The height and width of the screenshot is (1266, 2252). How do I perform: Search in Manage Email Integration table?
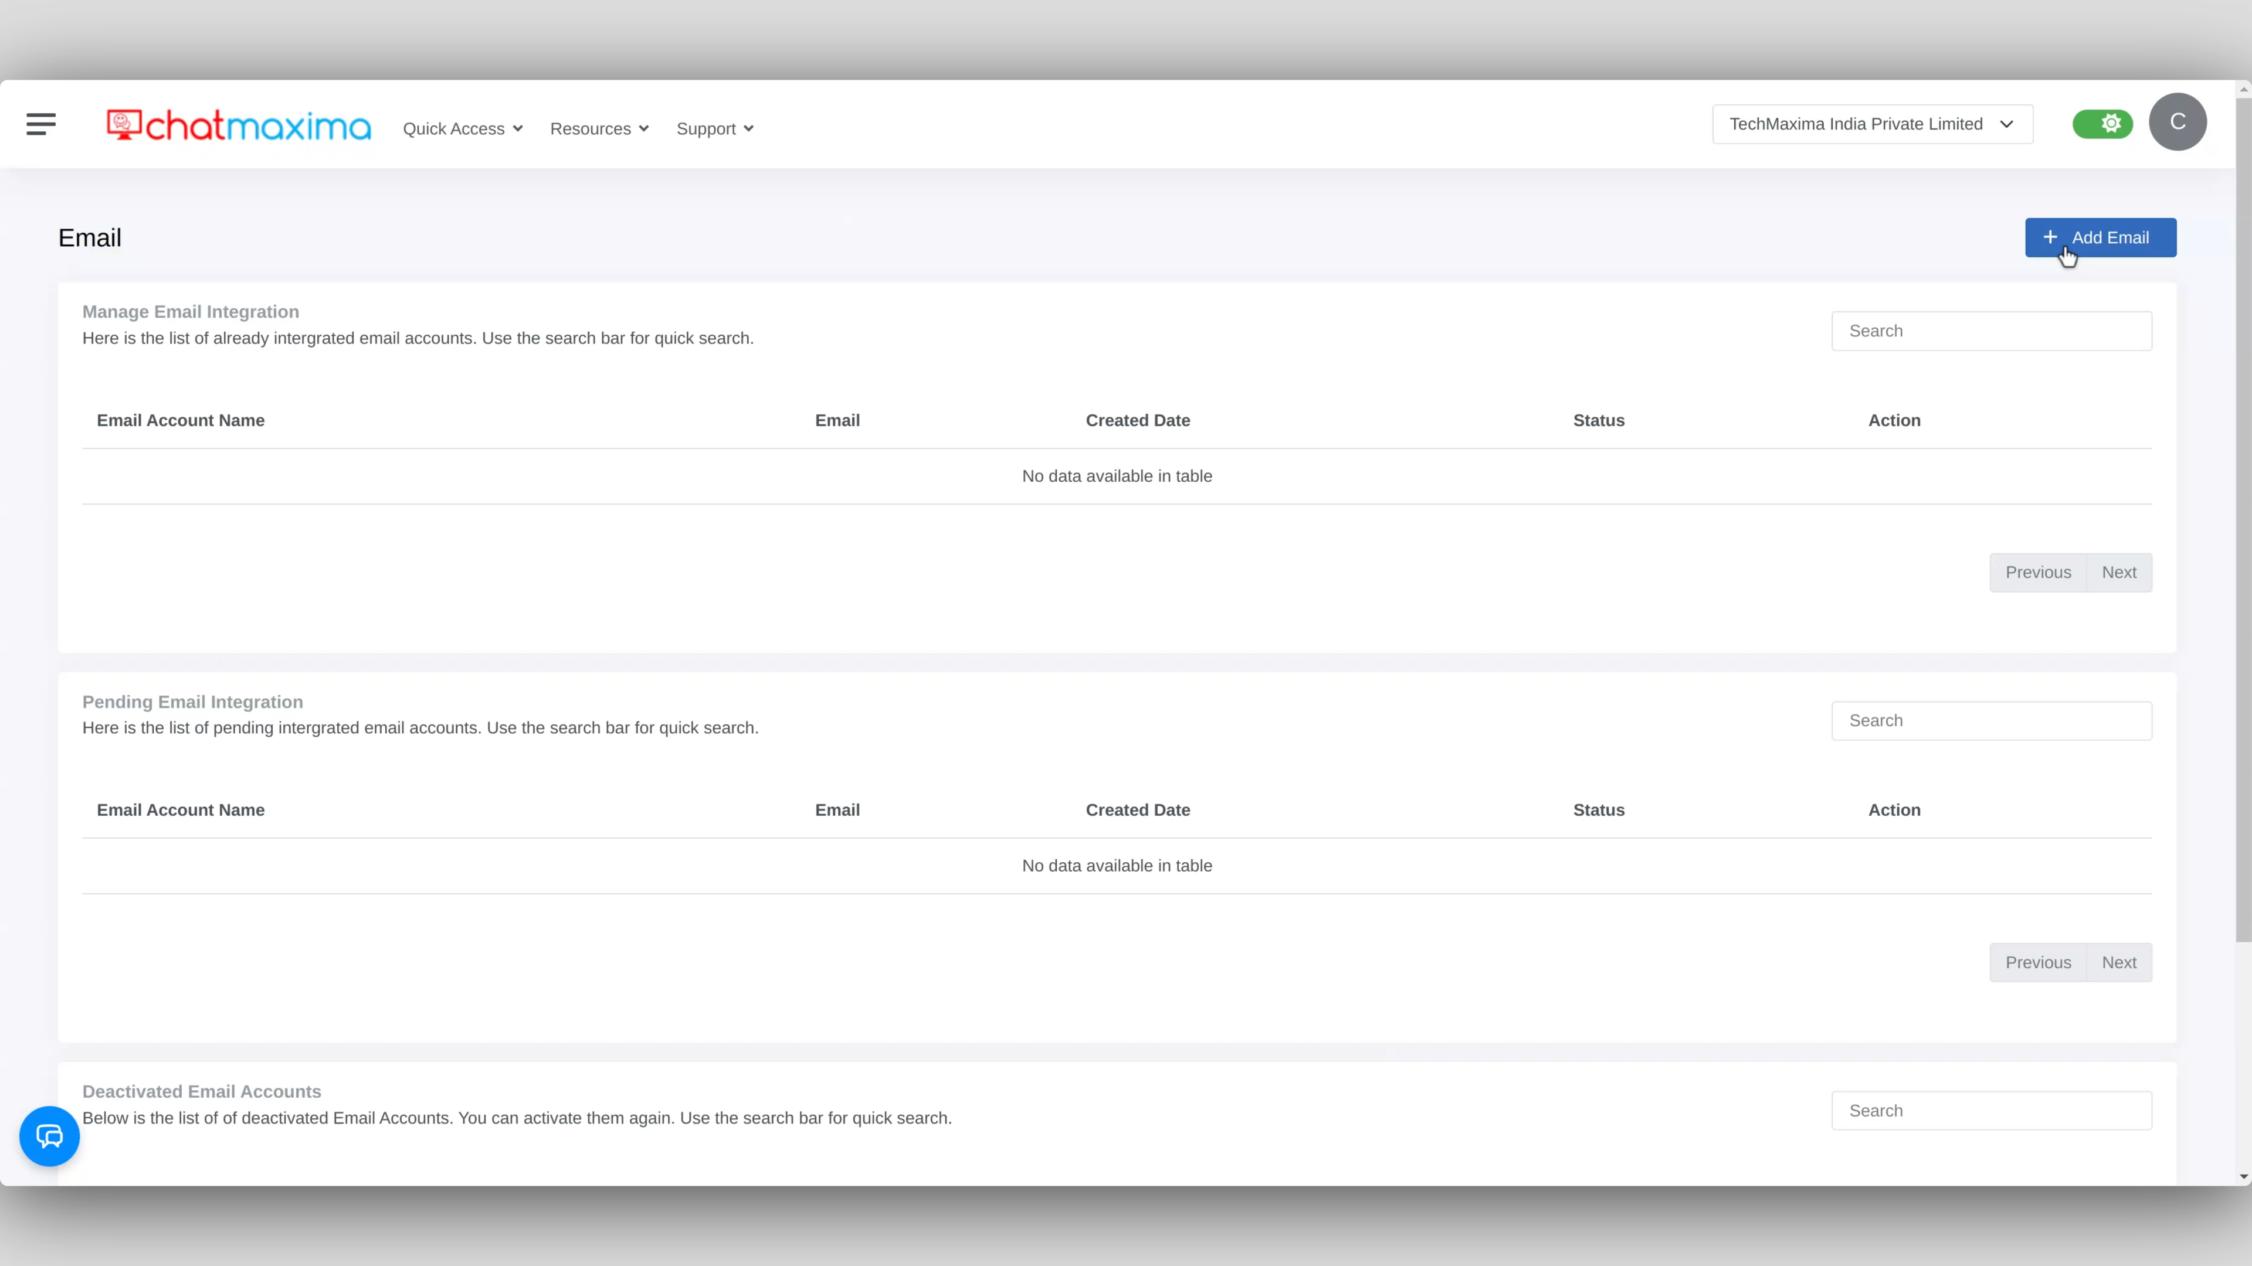click(1992, 331)
